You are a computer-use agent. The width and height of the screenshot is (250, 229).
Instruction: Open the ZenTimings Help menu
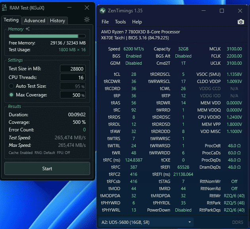(x=137, y=22)
